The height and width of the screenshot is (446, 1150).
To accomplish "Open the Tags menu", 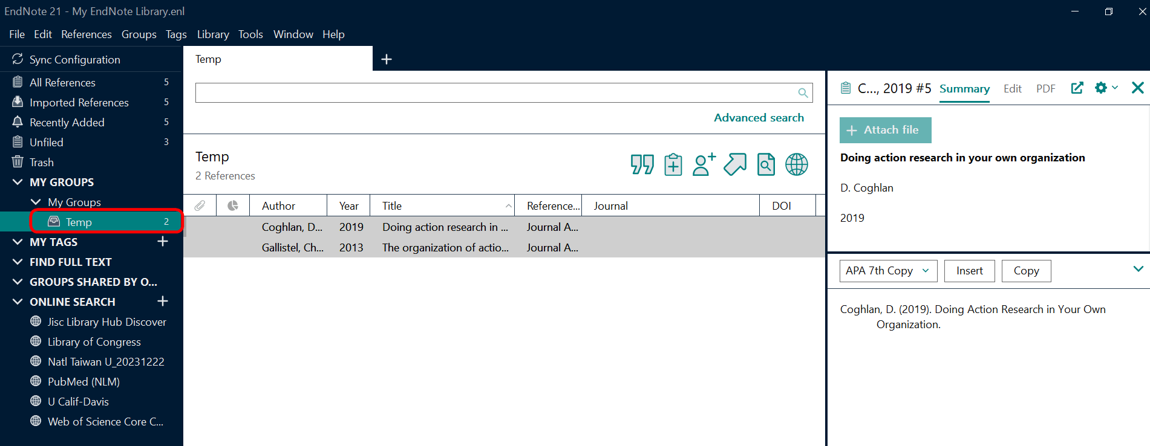I will point(176,34).
